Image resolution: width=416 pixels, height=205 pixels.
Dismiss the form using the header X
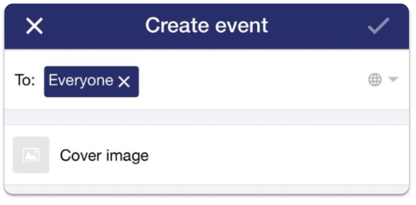click(34, 26)
